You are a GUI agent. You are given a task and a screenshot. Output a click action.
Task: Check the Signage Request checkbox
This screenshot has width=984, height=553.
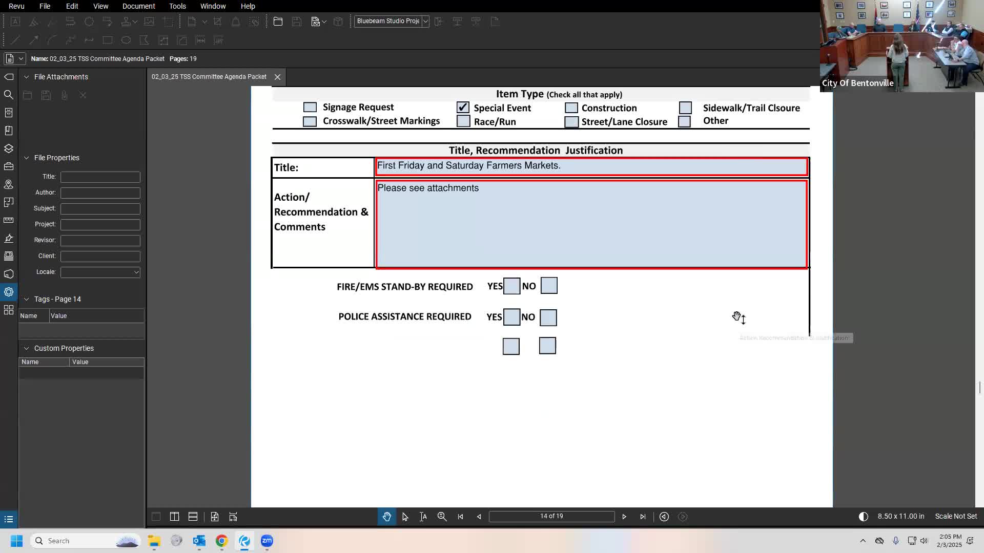pyautogui.click(x=310, y=107)
